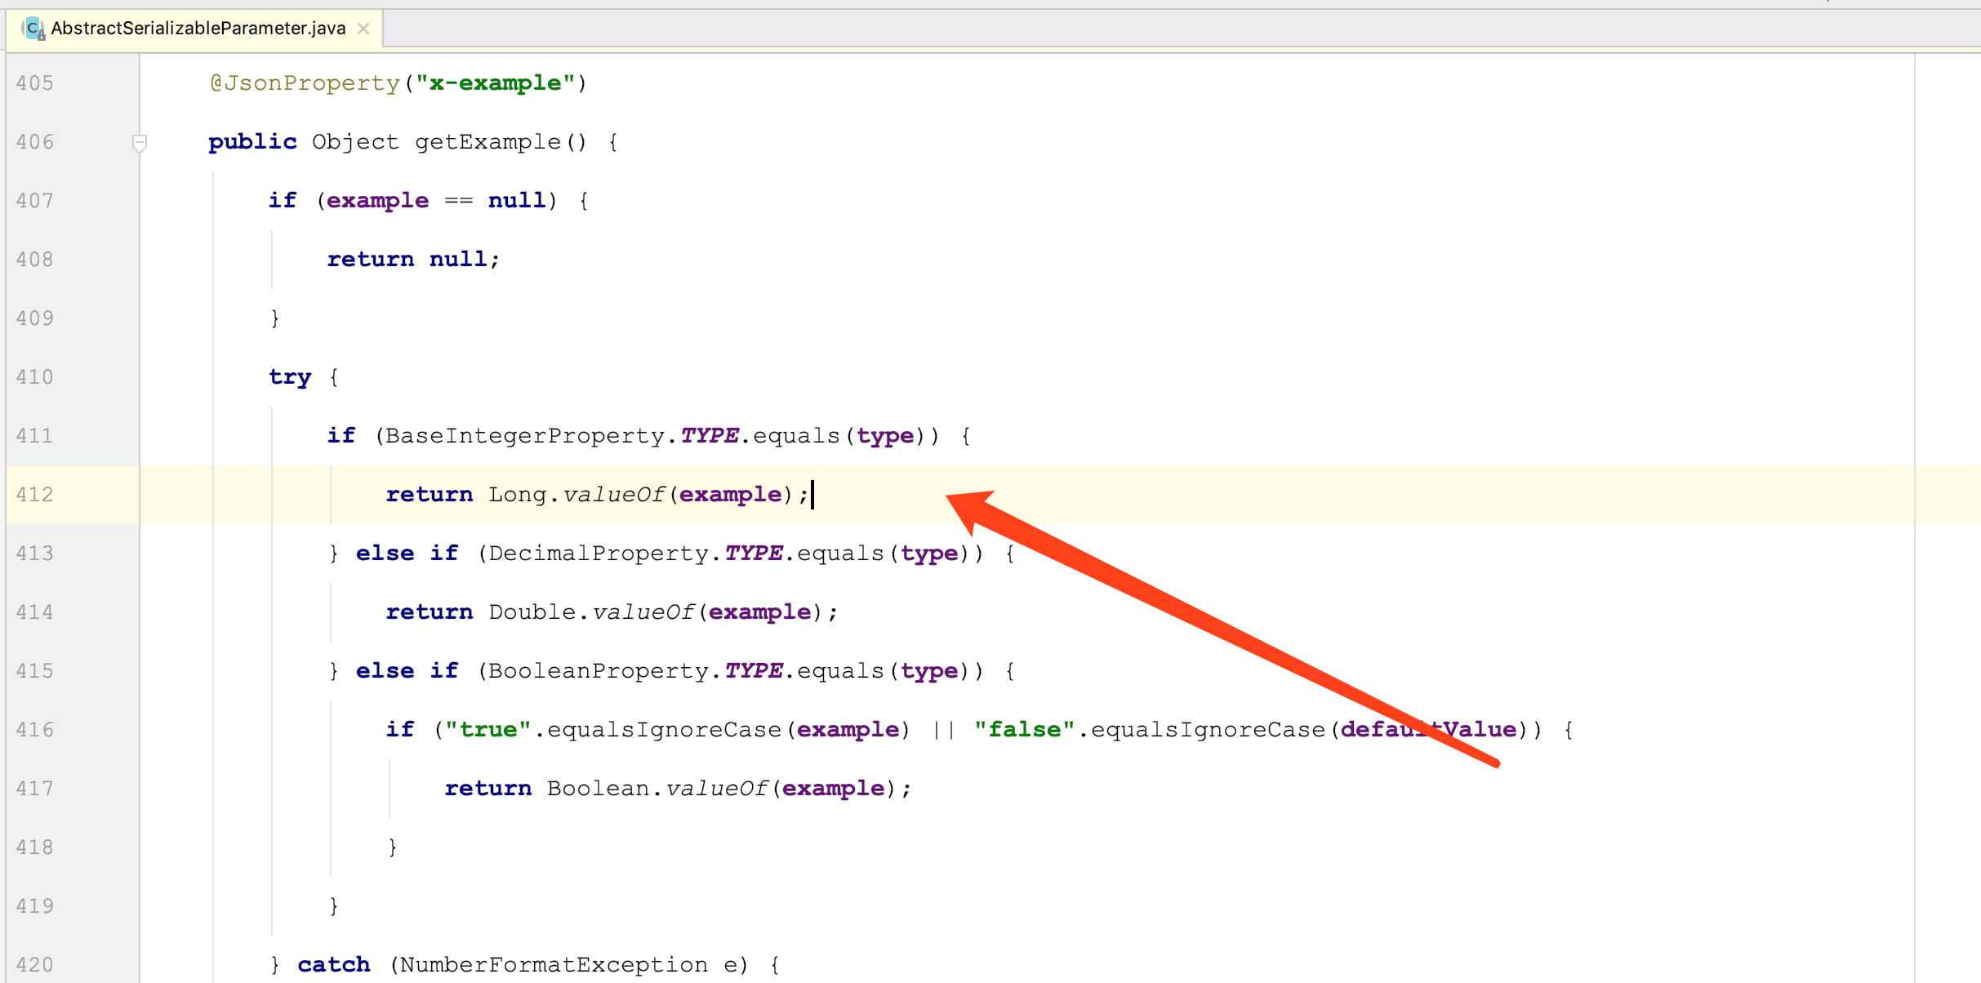Click NumberFormatException in the catch clause

click(x=554, y=965)
